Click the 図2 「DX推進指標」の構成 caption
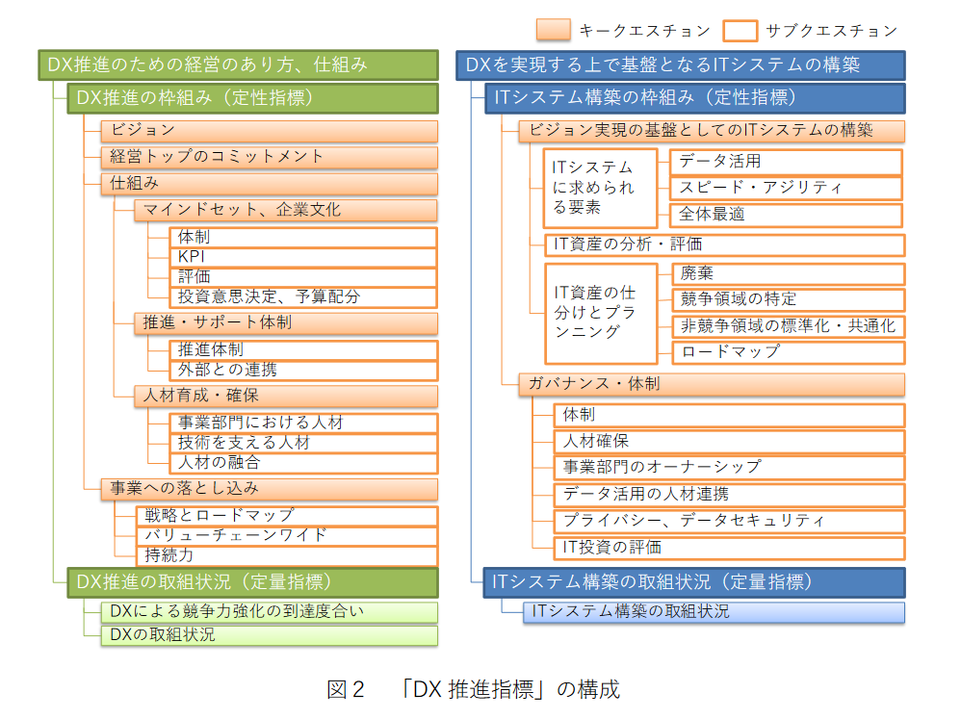This screenshot has width=961, height=719. click(474, 689)
